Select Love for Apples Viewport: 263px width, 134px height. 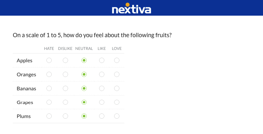pos(117,60)
